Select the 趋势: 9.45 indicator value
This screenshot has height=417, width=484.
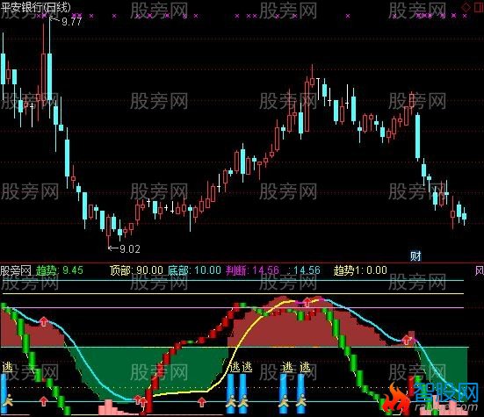tap(60, 270)
